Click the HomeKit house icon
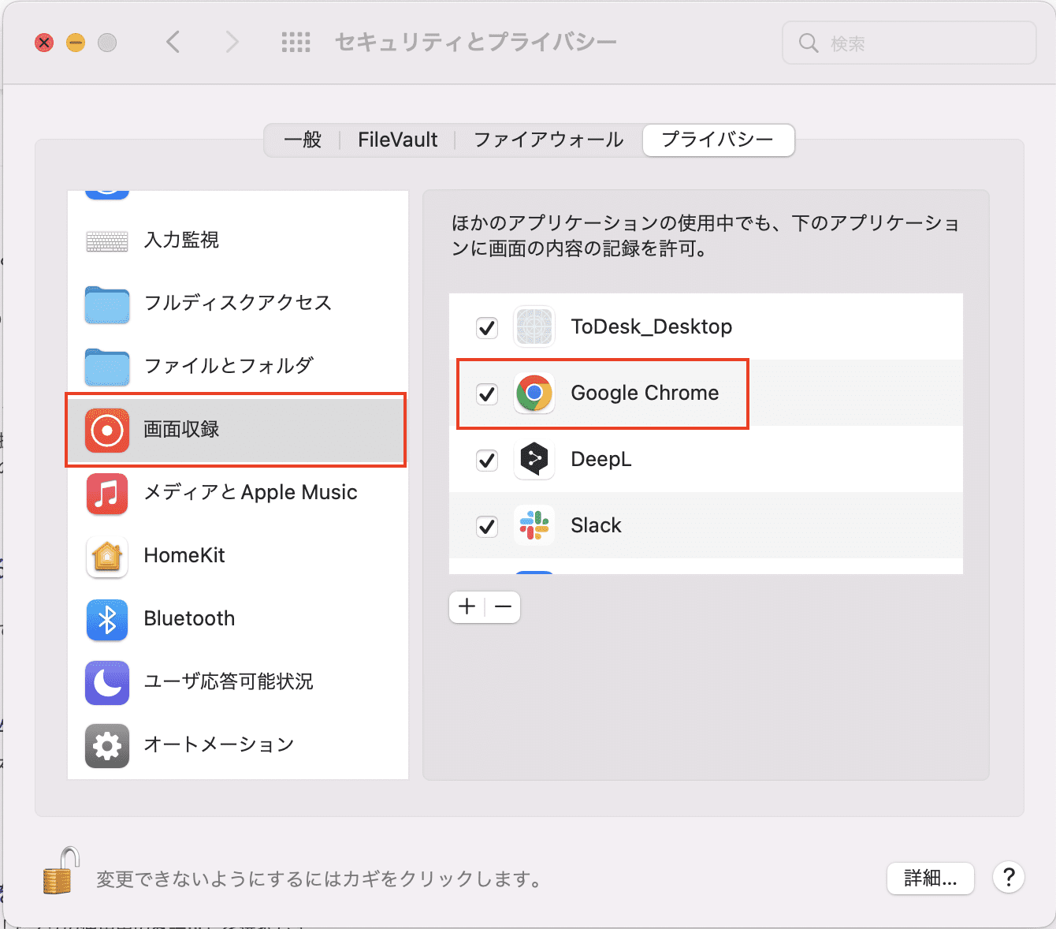The image size is (1056, 929). point(107,556)
